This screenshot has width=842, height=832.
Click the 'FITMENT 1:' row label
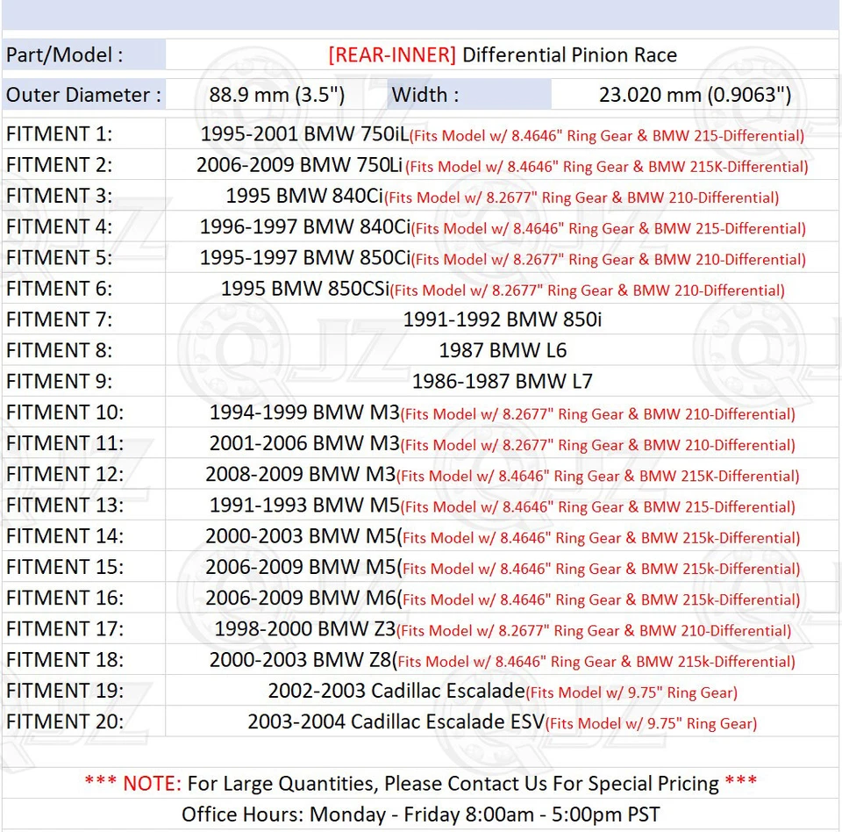point(60,133)
